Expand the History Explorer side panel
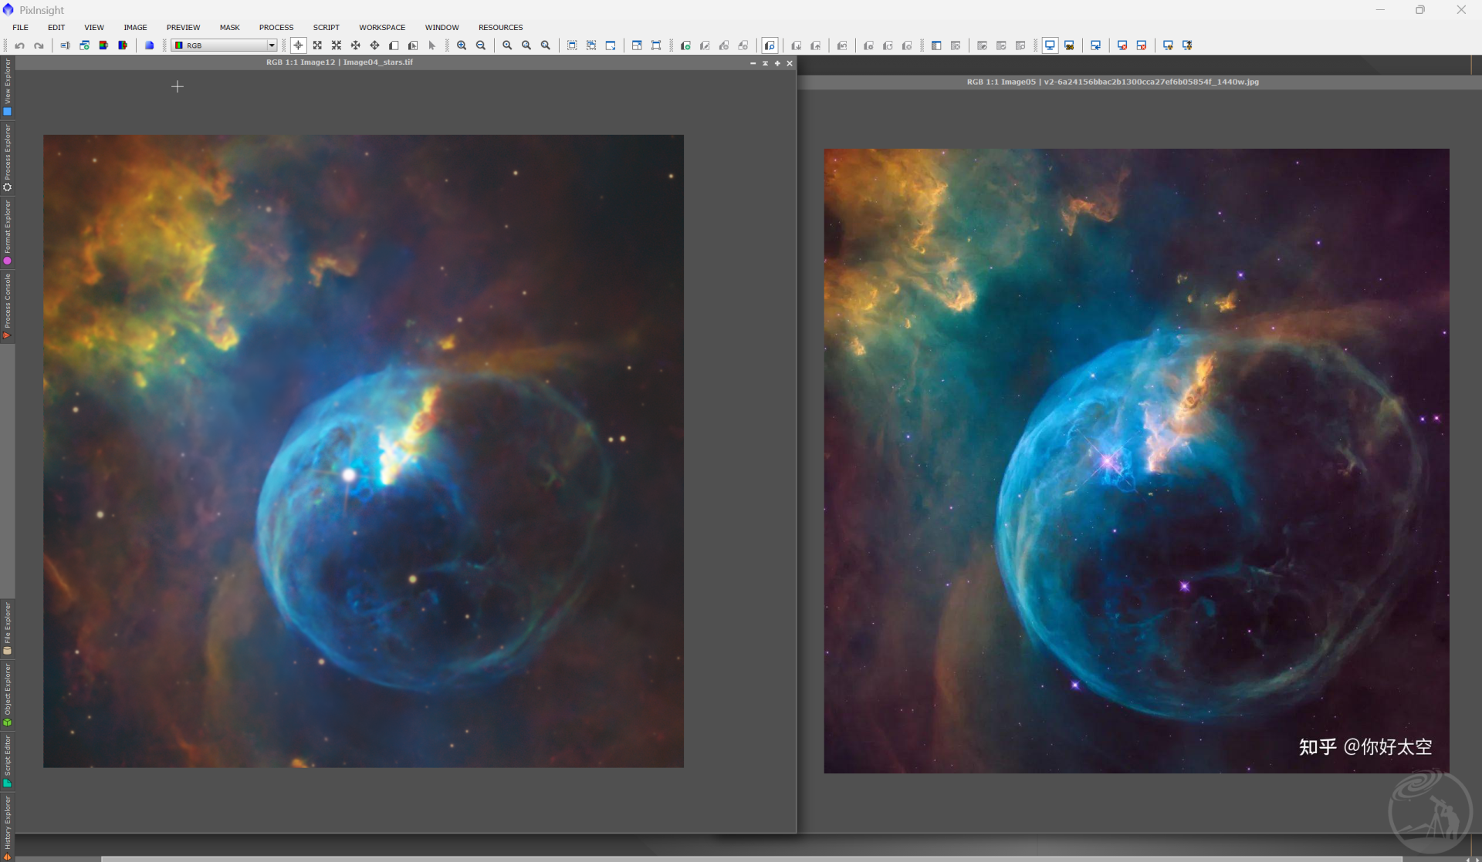This screenshot has width=1482, height=862. pyautogui.click(x=7, y=823)
